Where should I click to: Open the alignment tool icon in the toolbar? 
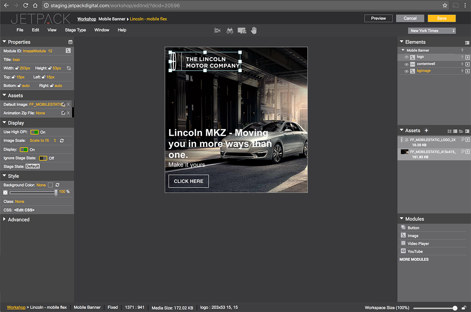pos(217,31)
